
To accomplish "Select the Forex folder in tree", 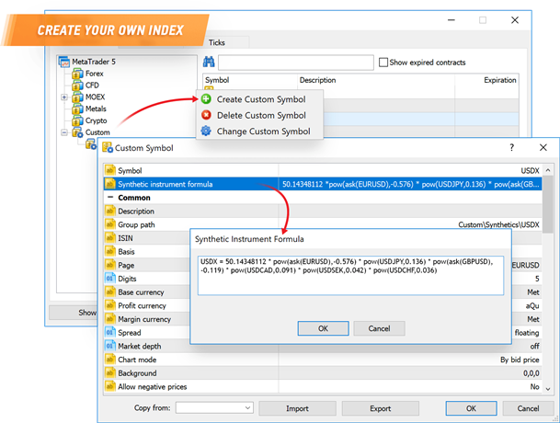I will [96, 74].
